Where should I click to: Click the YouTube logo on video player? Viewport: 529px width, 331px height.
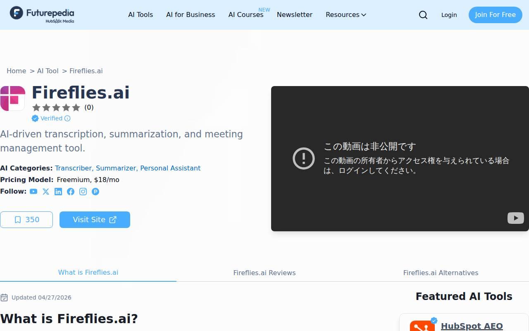(515, 218)
